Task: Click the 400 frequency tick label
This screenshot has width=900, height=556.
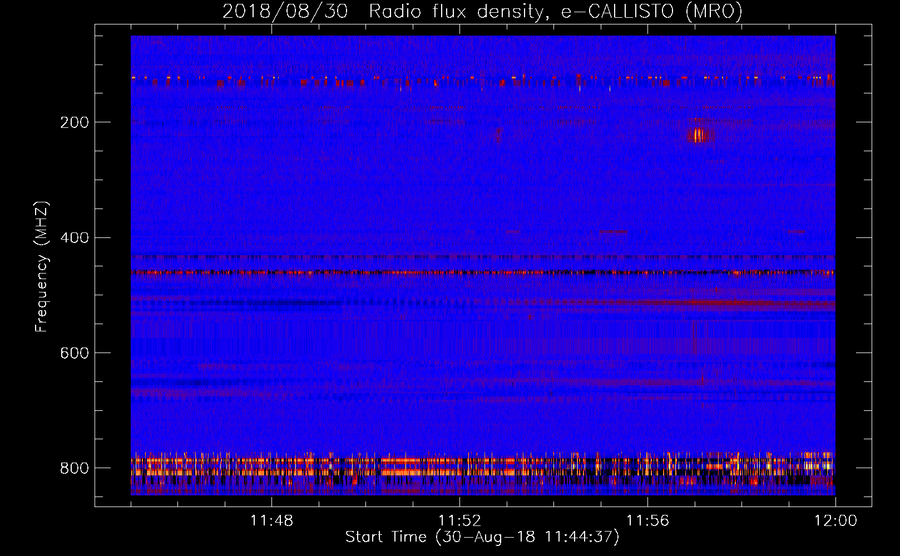Action: coord(74,238)
